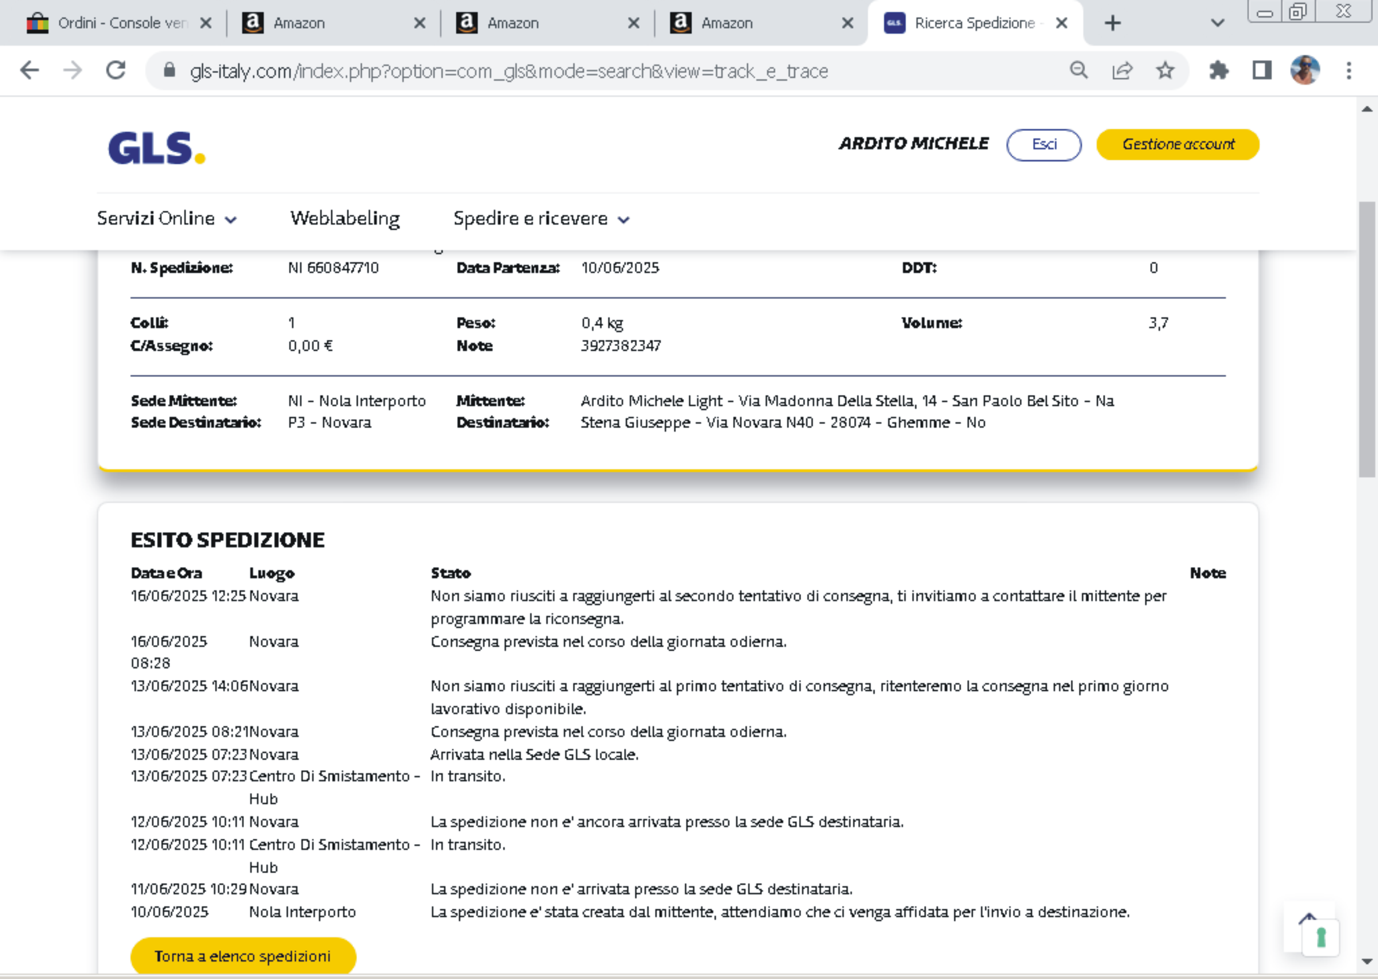The height and width of the screenshot is (979, 1378).
Task: Click the back-to-top arrow icon
Action: tap(1307, 919)
